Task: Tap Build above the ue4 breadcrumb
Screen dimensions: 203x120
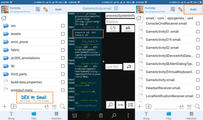Action: point(193,9)
